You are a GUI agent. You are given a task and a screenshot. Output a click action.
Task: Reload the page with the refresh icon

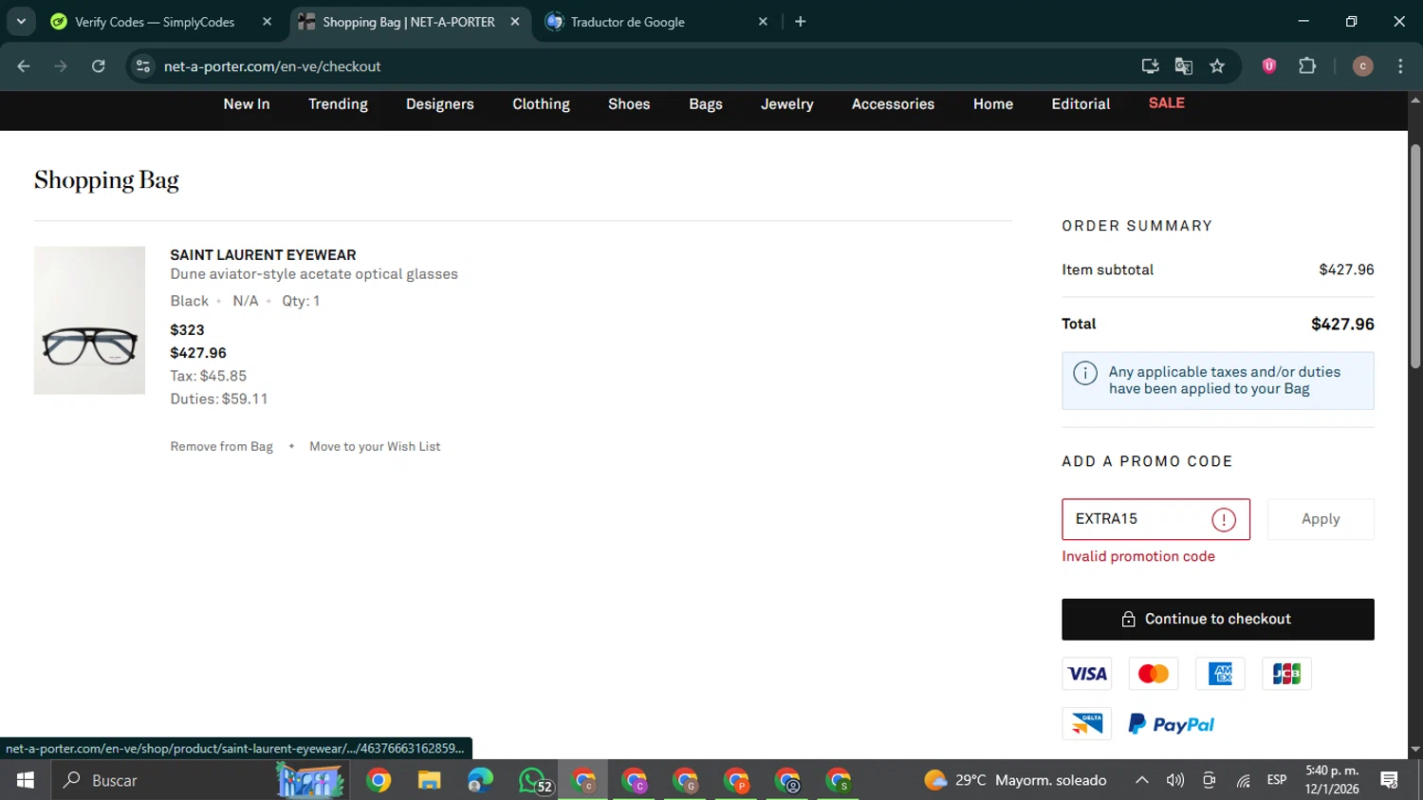point(99,66)
